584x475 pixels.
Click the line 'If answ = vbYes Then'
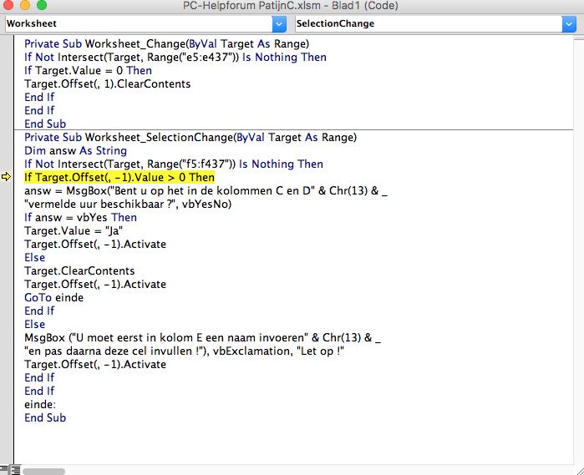click(80, 217)
